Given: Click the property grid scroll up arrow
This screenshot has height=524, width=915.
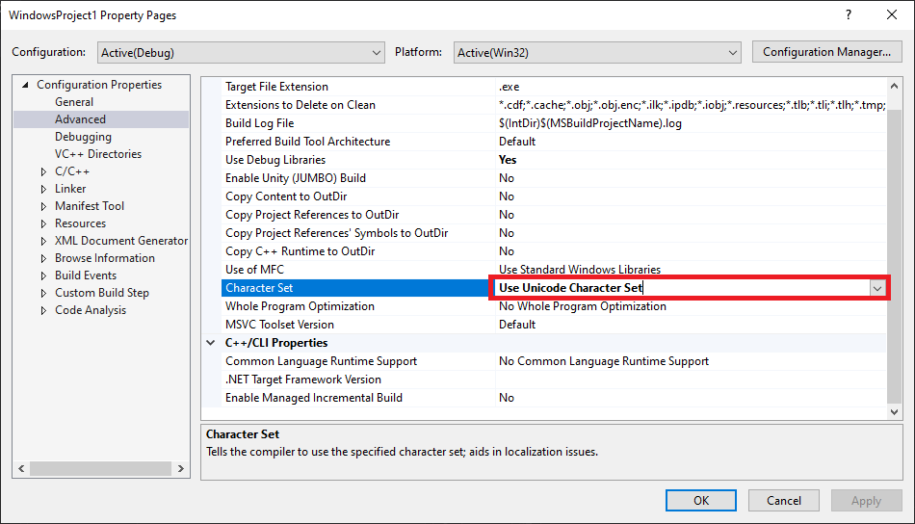Looking at the screenshot, I should (894, 86).
